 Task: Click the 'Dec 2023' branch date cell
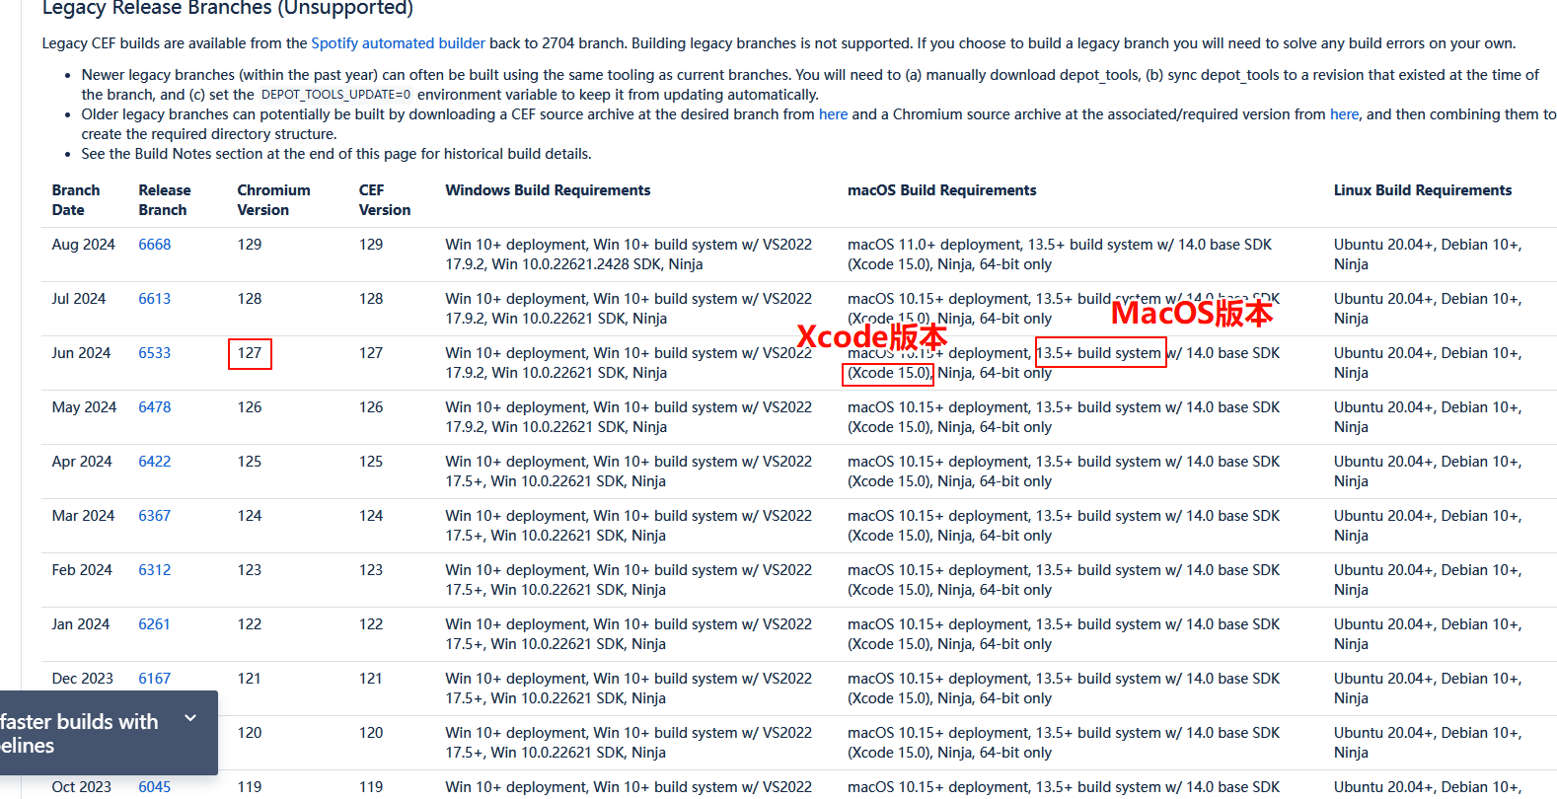[83, 679]
